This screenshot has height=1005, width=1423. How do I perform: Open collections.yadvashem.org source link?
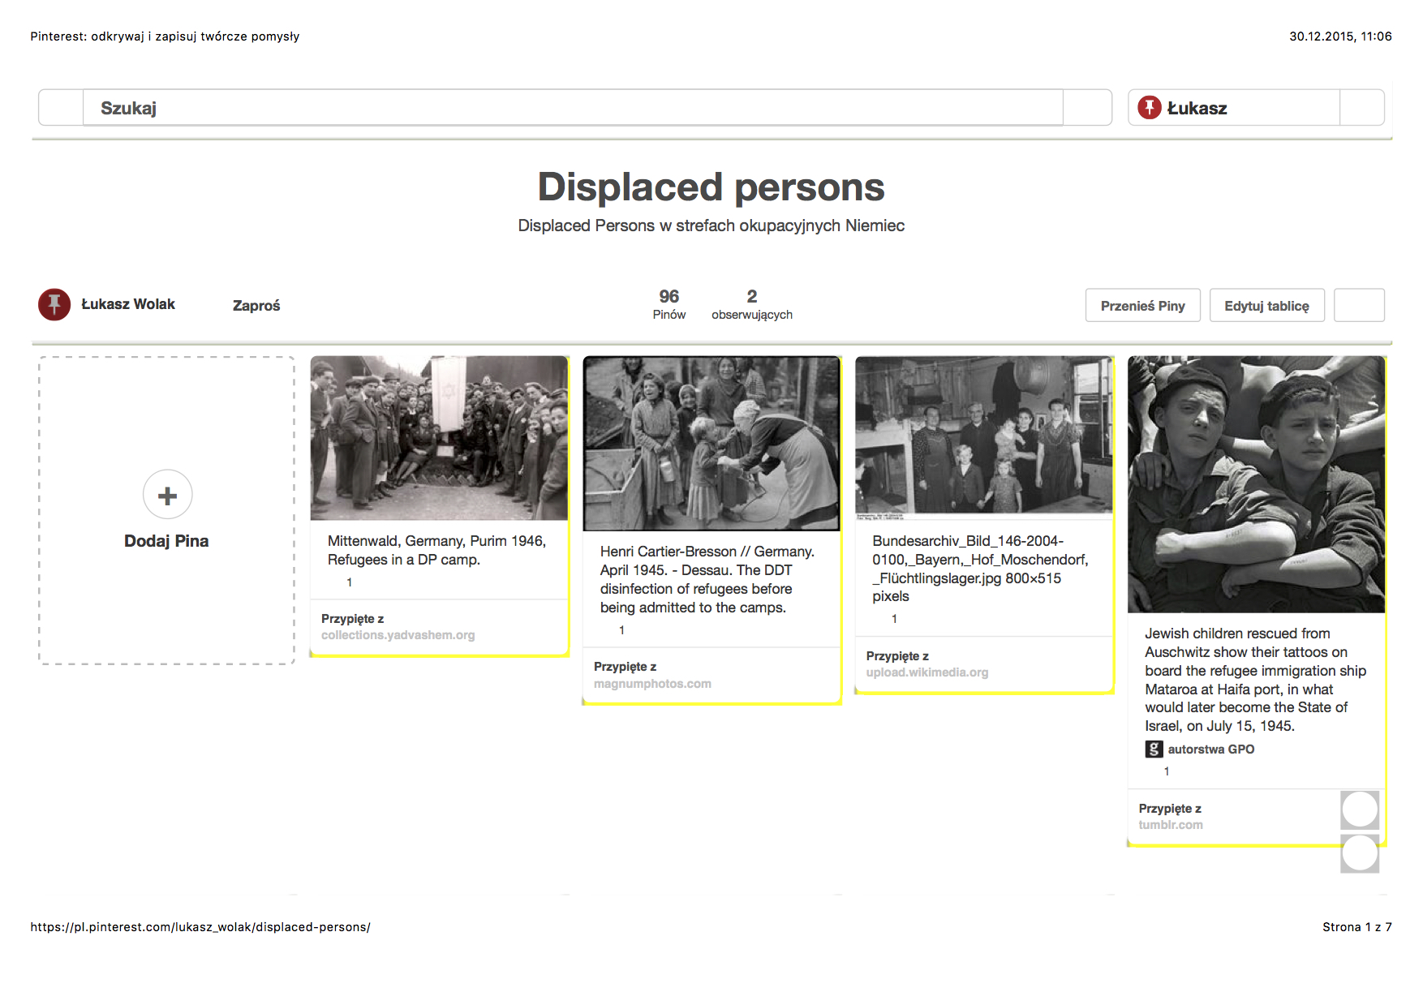click(x=398, y=635)
